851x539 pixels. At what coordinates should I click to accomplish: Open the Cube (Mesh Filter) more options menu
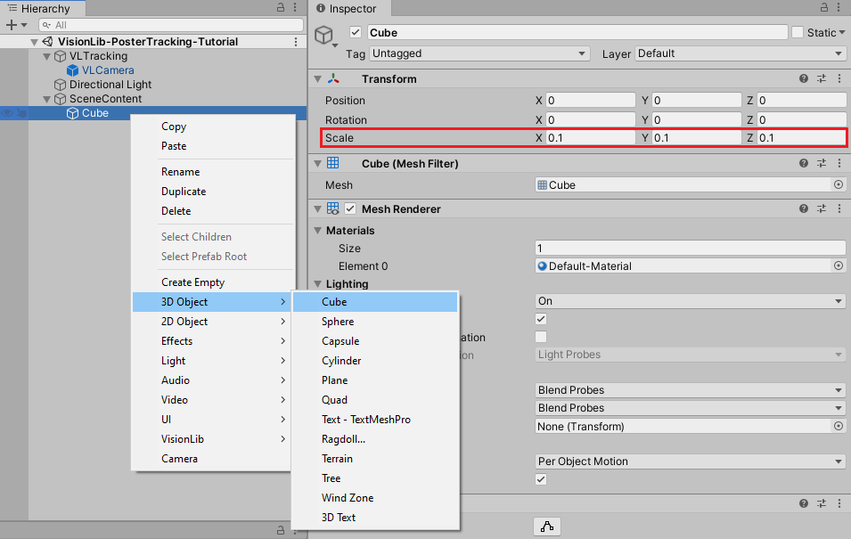point(838,164)
